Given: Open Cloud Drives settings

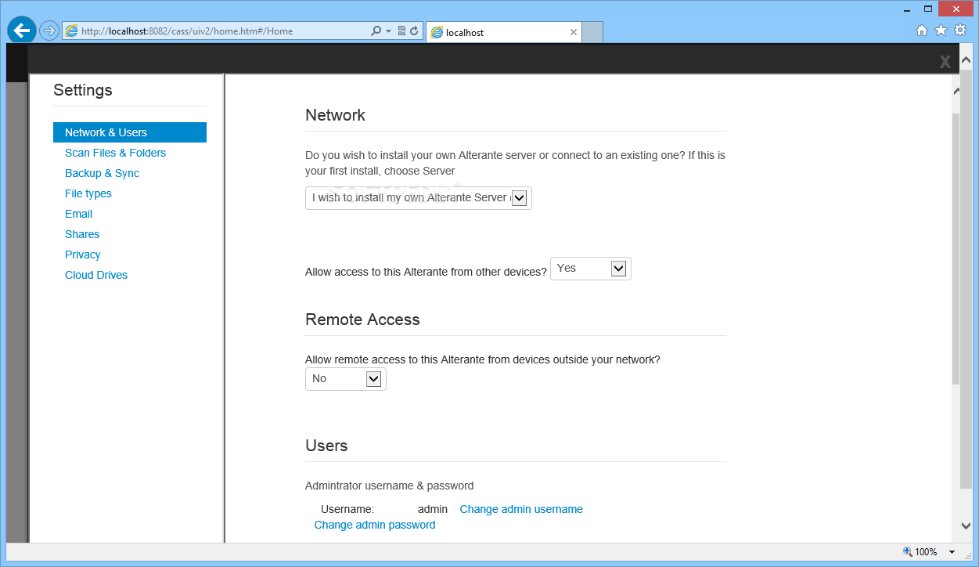Looking at the screenshot, I should coord(96,275).
